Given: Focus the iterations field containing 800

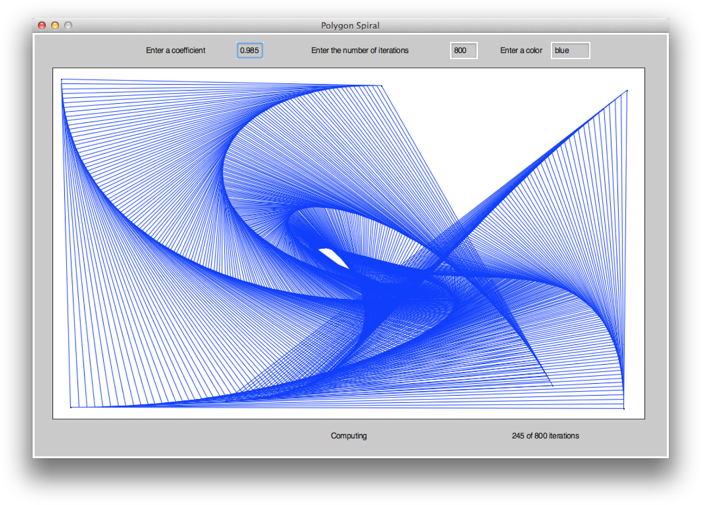Looking at the screenshot, I should pyautogui.click(x=463, y=51).
